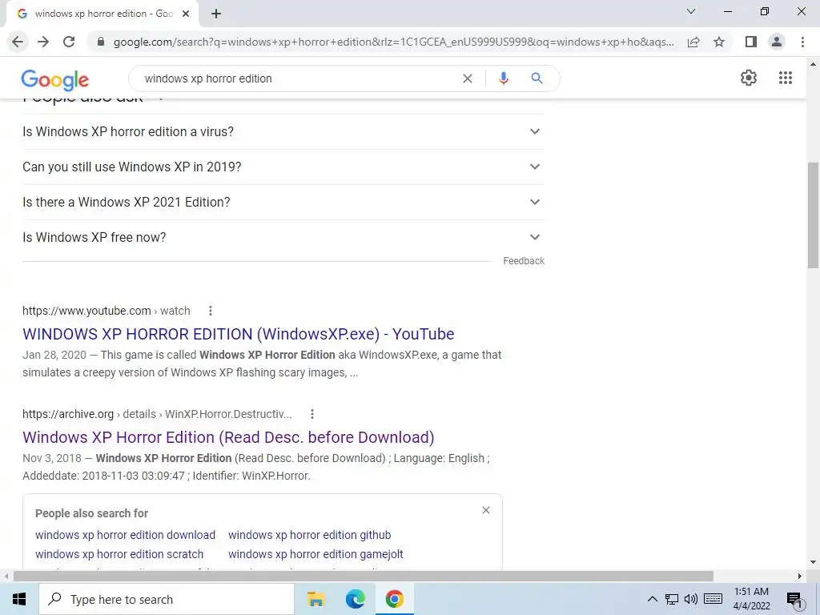Open the WINDOWS XP HORROR EDITION YouTube result

tap(239, 334)
